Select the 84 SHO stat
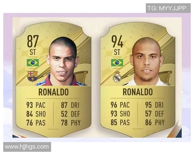Image resolution: width=194 pixels, height=155 pixels. point(36,114)
